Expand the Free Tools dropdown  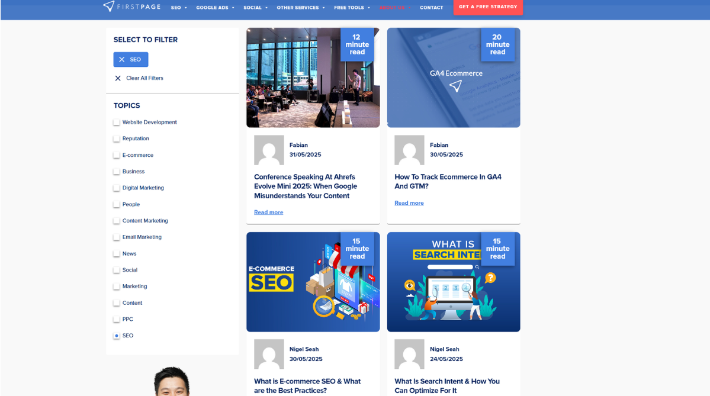pos(352,8)
